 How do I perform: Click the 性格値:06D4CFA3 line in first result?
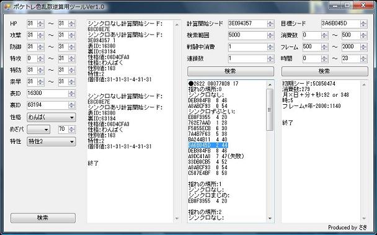(x=109, y=57)
